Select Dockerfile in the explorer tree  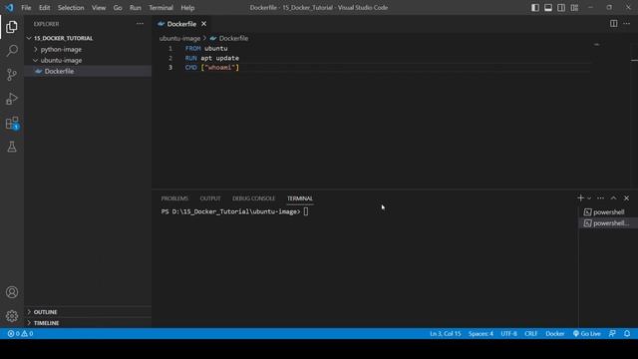coord(88,71)
